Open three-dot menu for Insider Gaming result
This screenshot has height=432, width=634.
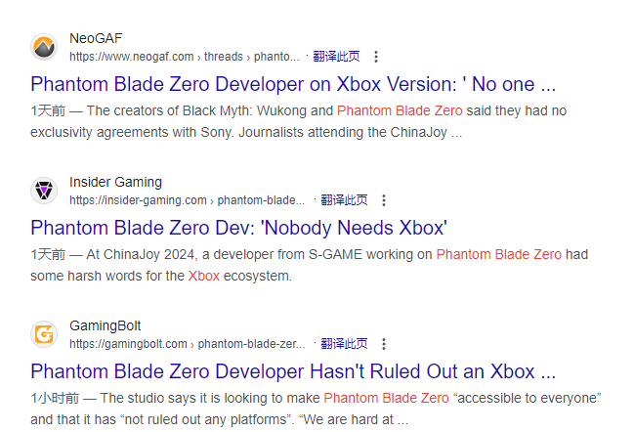click(384, 200)
